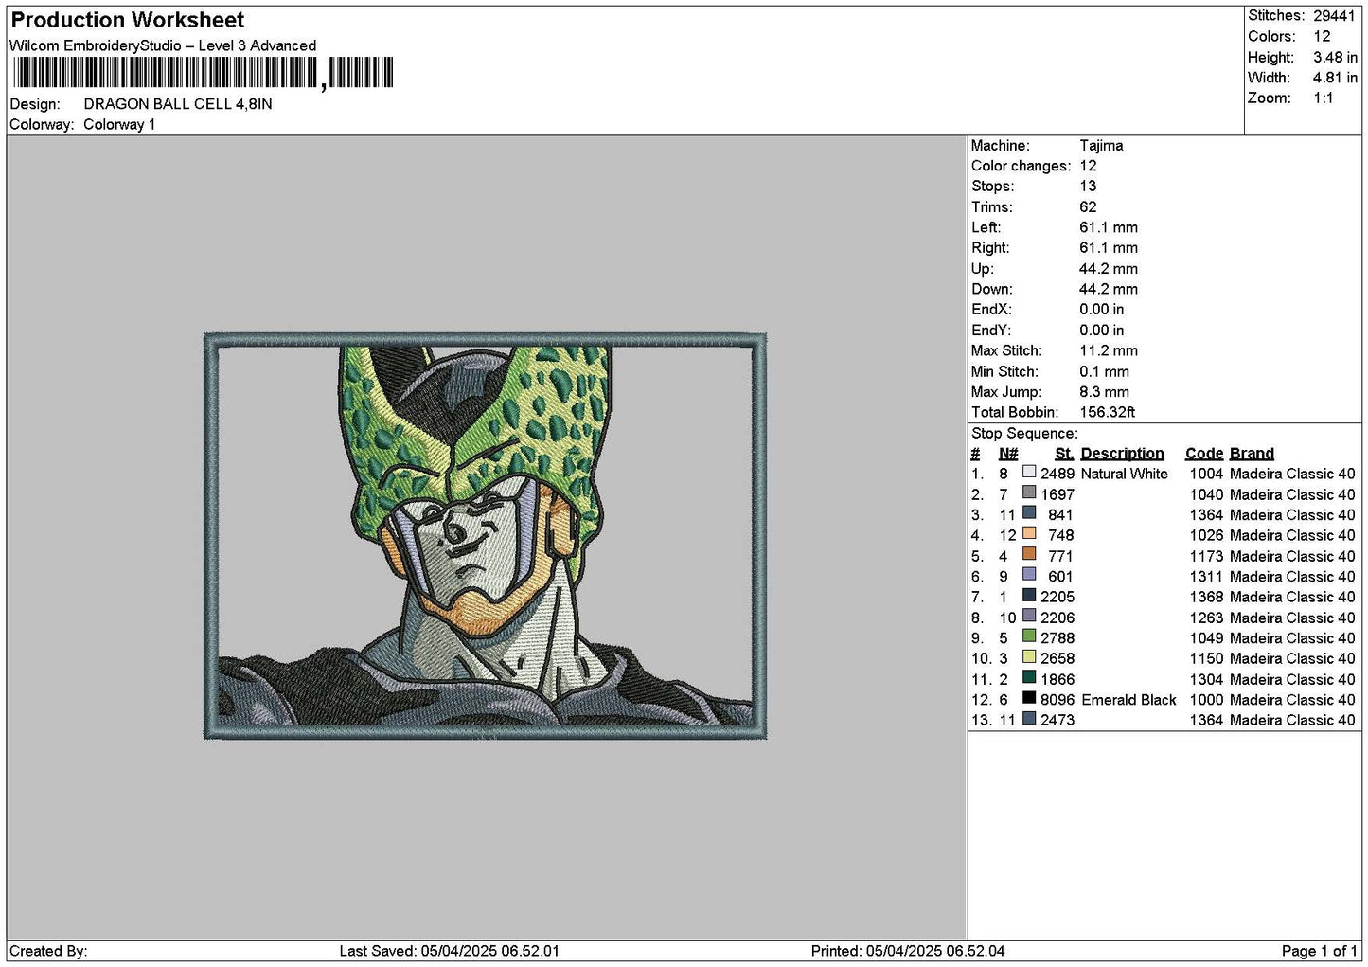Click the Emerald Black color swatch
Image resolution: width=1368 pixels, height=967 pixels.
click(x=1029, y=698)
